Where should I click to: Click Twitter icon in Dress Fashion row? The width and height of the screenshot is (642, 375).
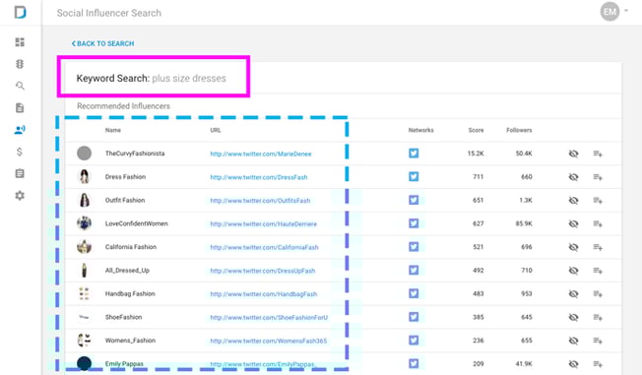tap(414, 176)
